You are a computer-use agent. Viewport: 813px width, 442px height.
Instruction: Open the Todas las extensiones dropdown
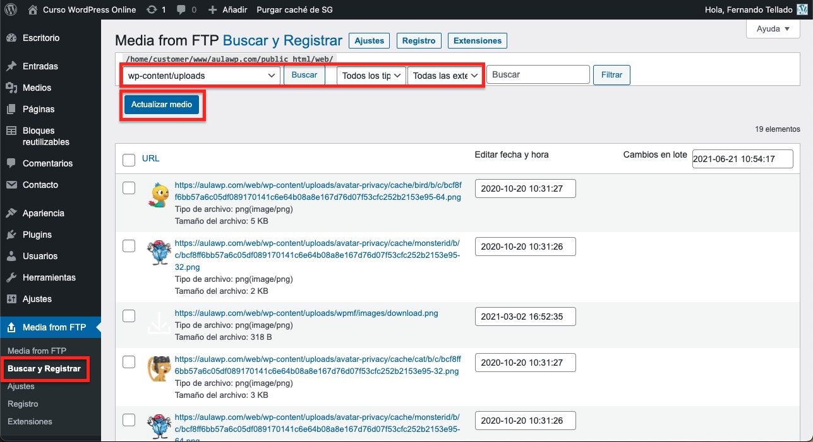pos(445,75)
